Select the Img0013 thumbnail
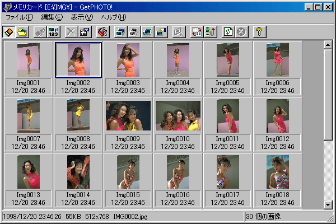 pos(29,172)
